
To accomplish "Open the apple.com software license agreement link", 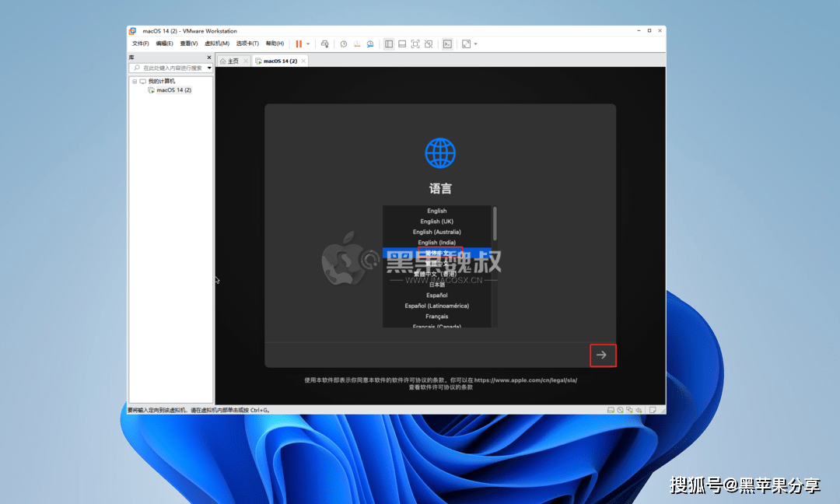I will click(526, 380).
